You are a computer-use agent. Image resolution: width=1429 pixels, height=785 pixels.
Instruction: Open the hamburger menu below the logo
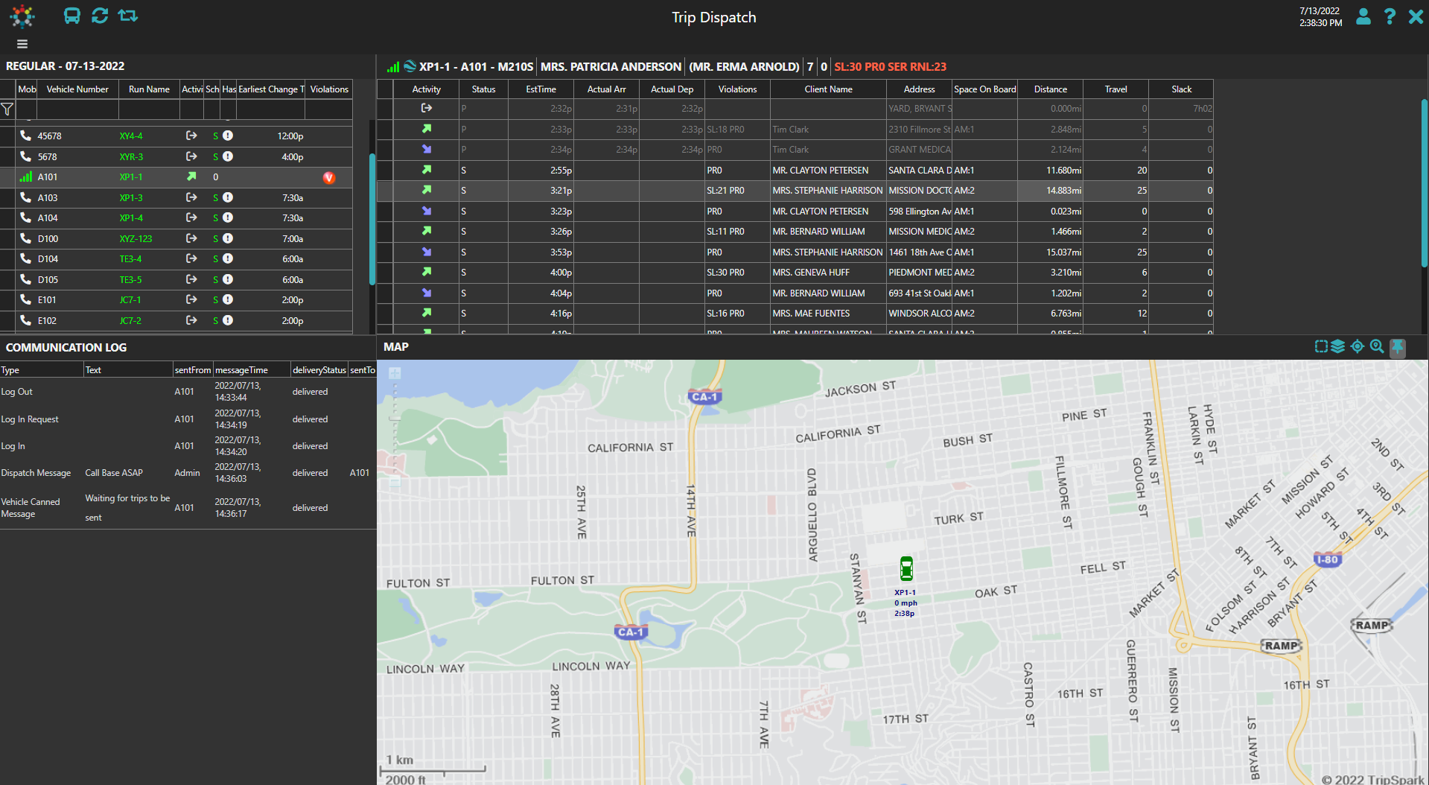[22, 44]
